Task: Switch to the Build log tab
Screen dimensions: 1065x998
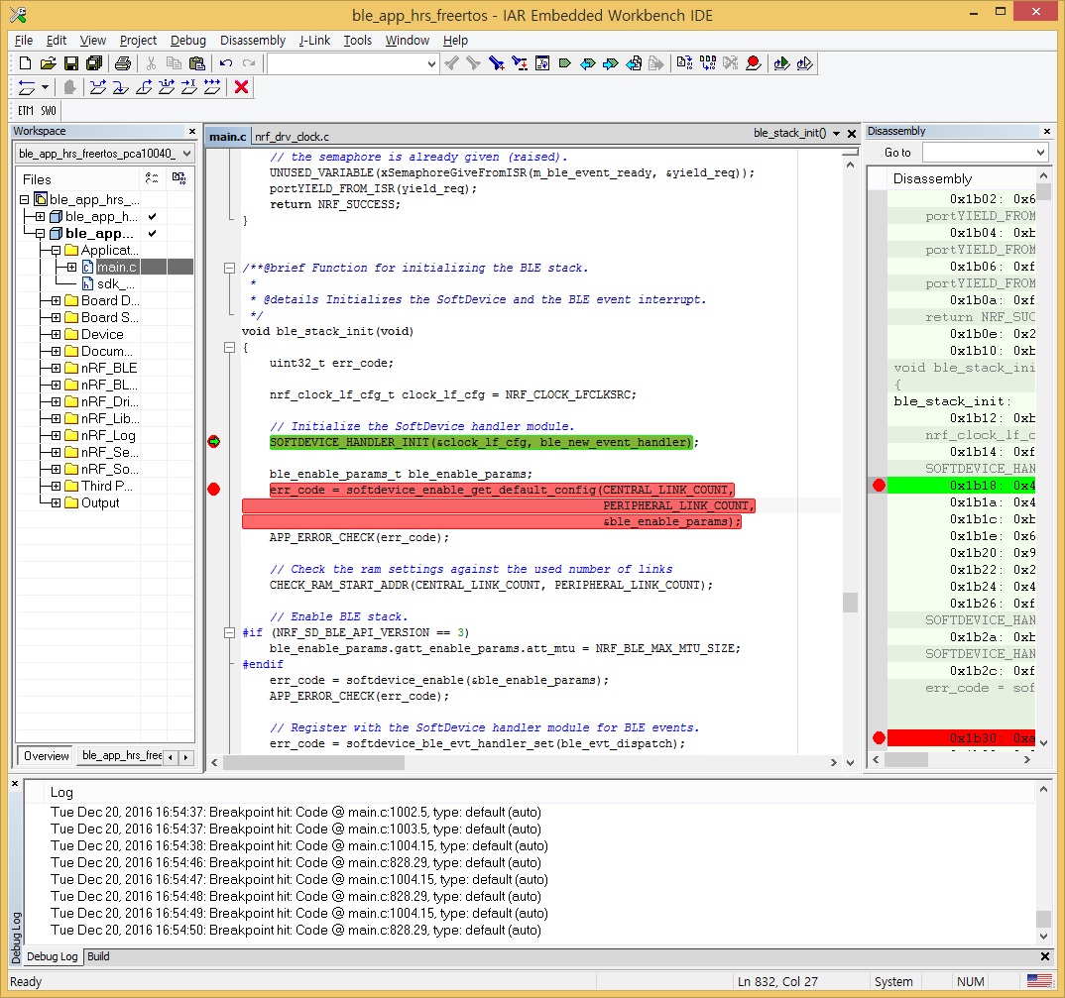Action: 98,956
